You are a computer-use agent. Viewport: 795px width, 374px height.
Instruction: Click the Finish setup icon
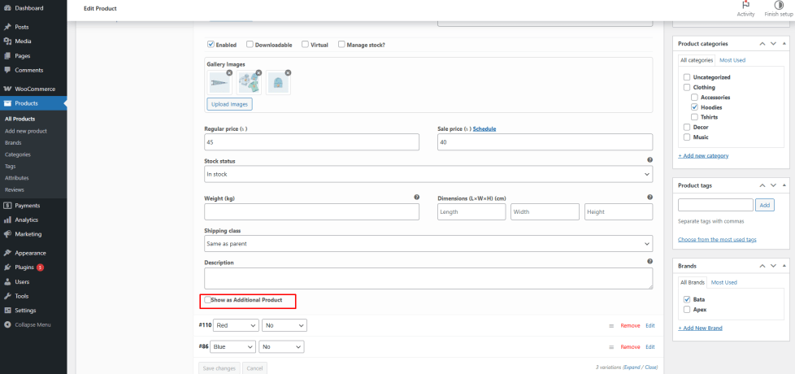click(x=779, y=5)
